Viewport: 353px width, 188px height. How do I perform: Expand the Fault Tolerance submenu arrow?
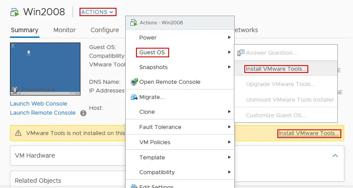click(229, 127)
